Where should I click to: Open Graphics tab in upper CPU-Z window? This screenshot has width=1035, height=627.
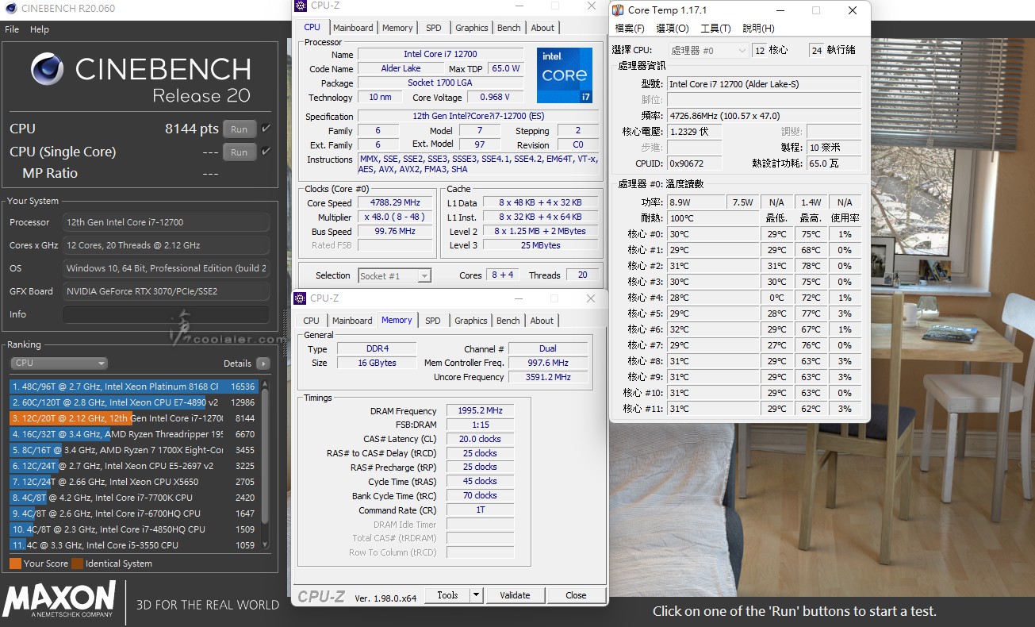[x=472, y=28]
